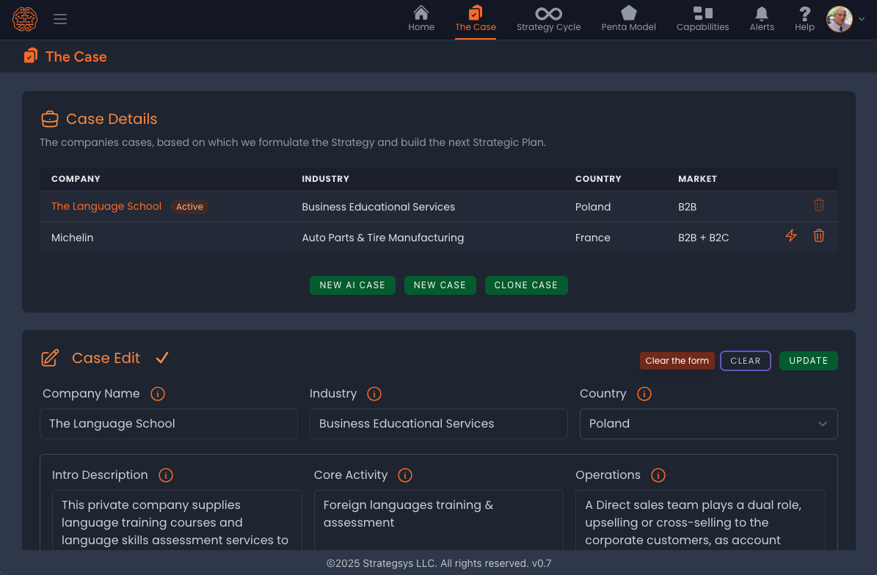Show info for Industry field
The width and height of the screenshot is (877, 575).
pos(374,394)
